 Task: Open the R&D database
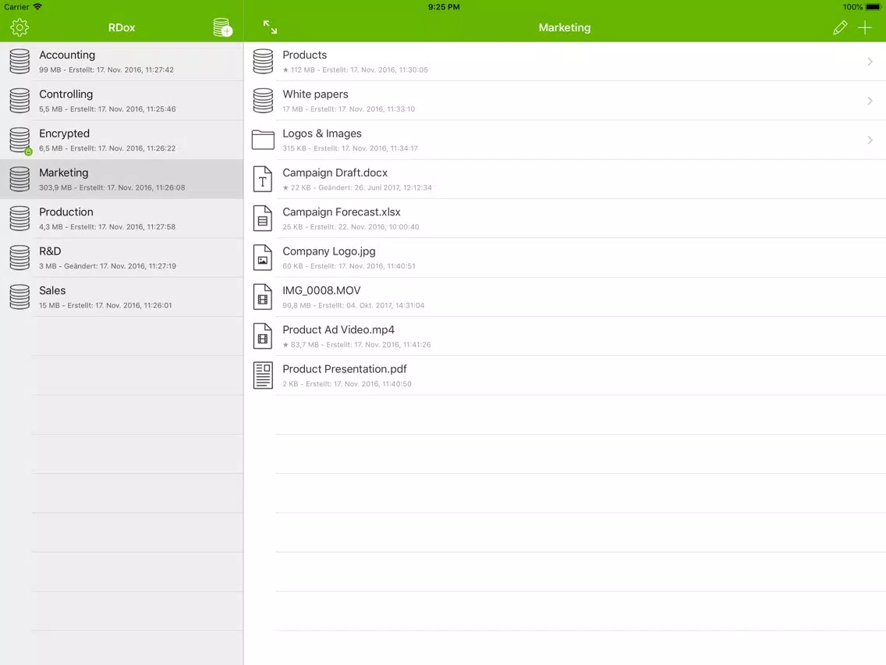(x=122, y=258)
